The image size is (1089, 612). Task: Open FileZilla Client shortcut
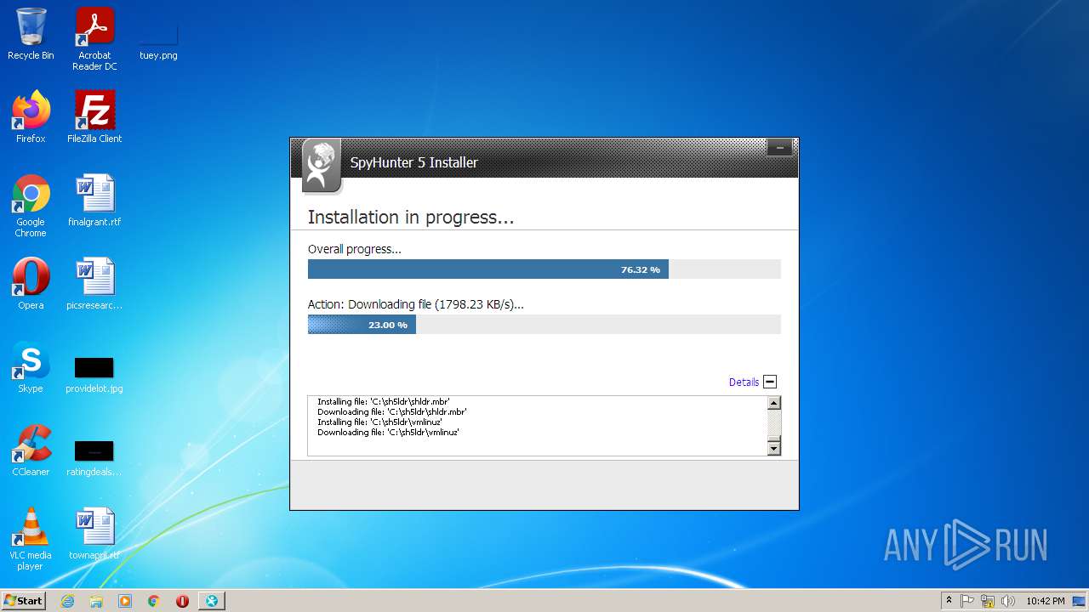pos(94,117)
